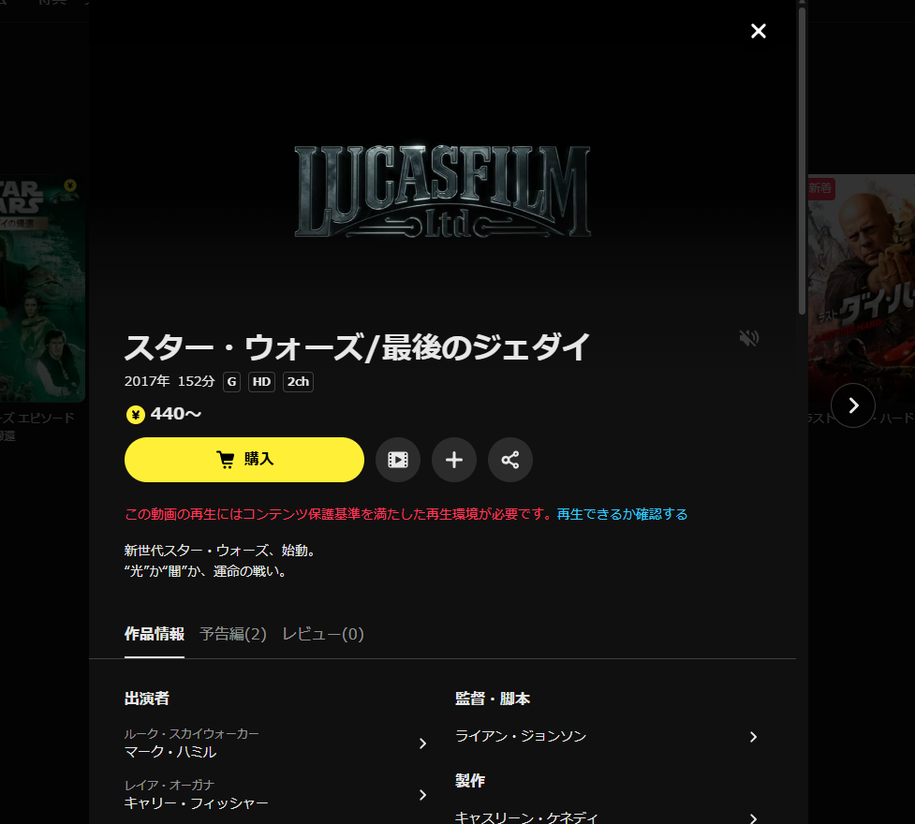Open the share options icon
The height and width of the screenshot is (824, 915).
pos(510,460)
